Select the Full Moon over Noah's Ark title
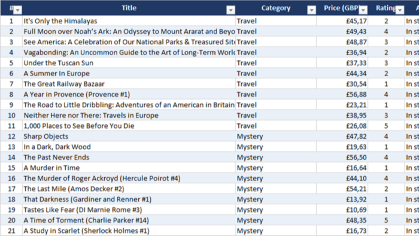The width and height of the screenshot is (419, 236). (x=129, y=31)
